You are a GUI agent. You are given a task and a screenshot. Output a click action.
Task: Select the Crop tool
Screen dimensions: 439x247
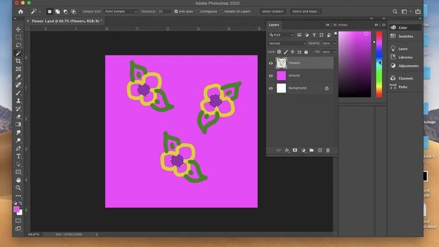[19, 61]
